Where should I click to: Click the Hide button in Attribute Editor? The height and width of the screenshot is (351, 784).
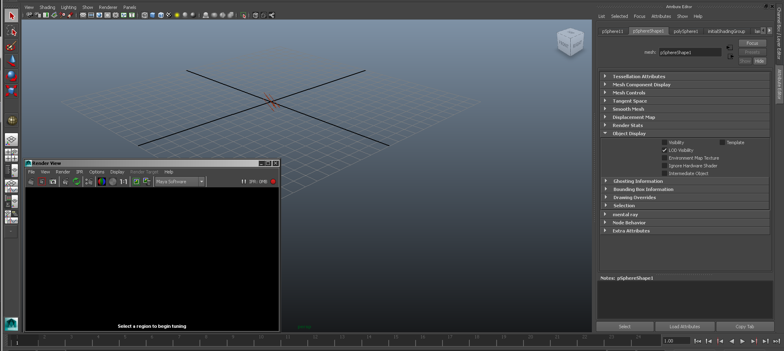click(x=760, y=61)
